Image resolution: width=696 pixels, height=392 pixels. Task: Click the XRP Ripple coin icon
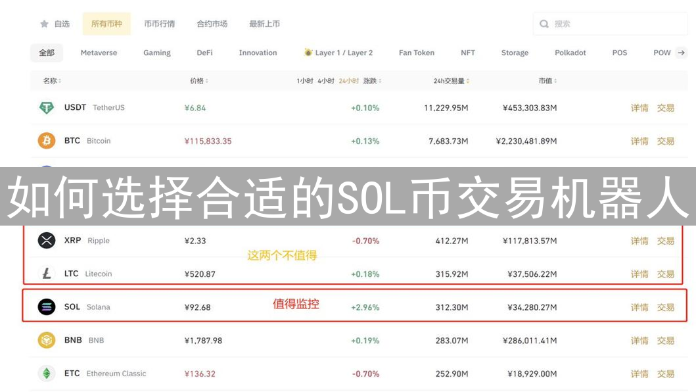coord(47,241)
